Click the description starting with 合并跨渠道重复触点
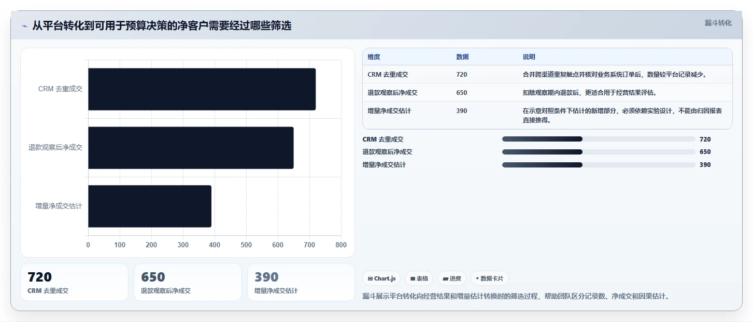 coord(615,75)
